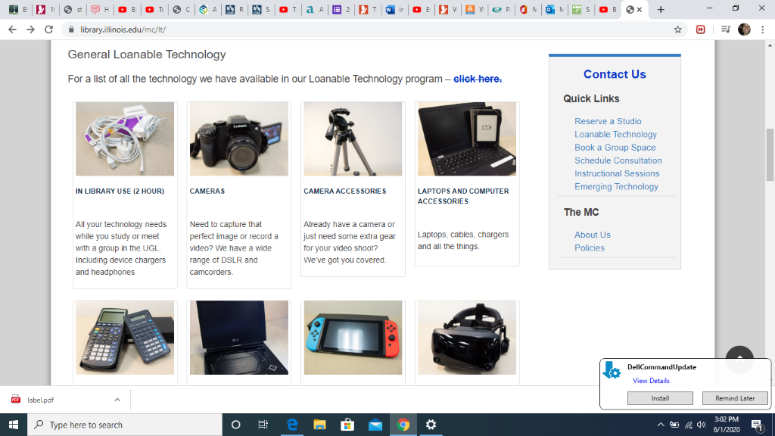Open the About Us link
Image resolution: width=775 pixels, height=436 pixels.
click(592, 235)
